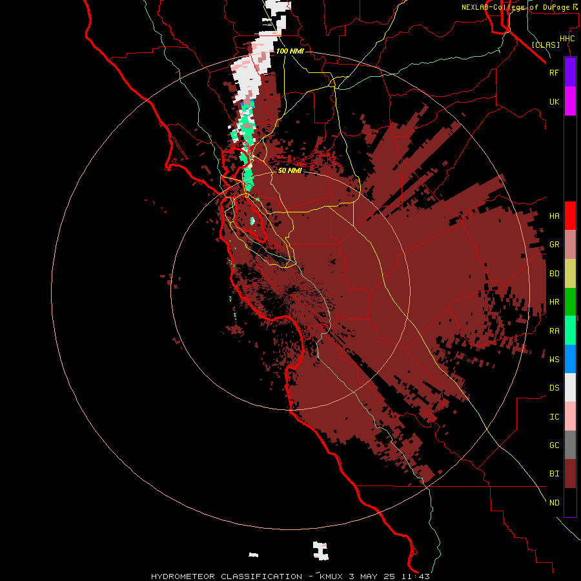This screenshot has width=581, height=581.
Task: Click the GR legend color swatch
Action: point(570,245)
